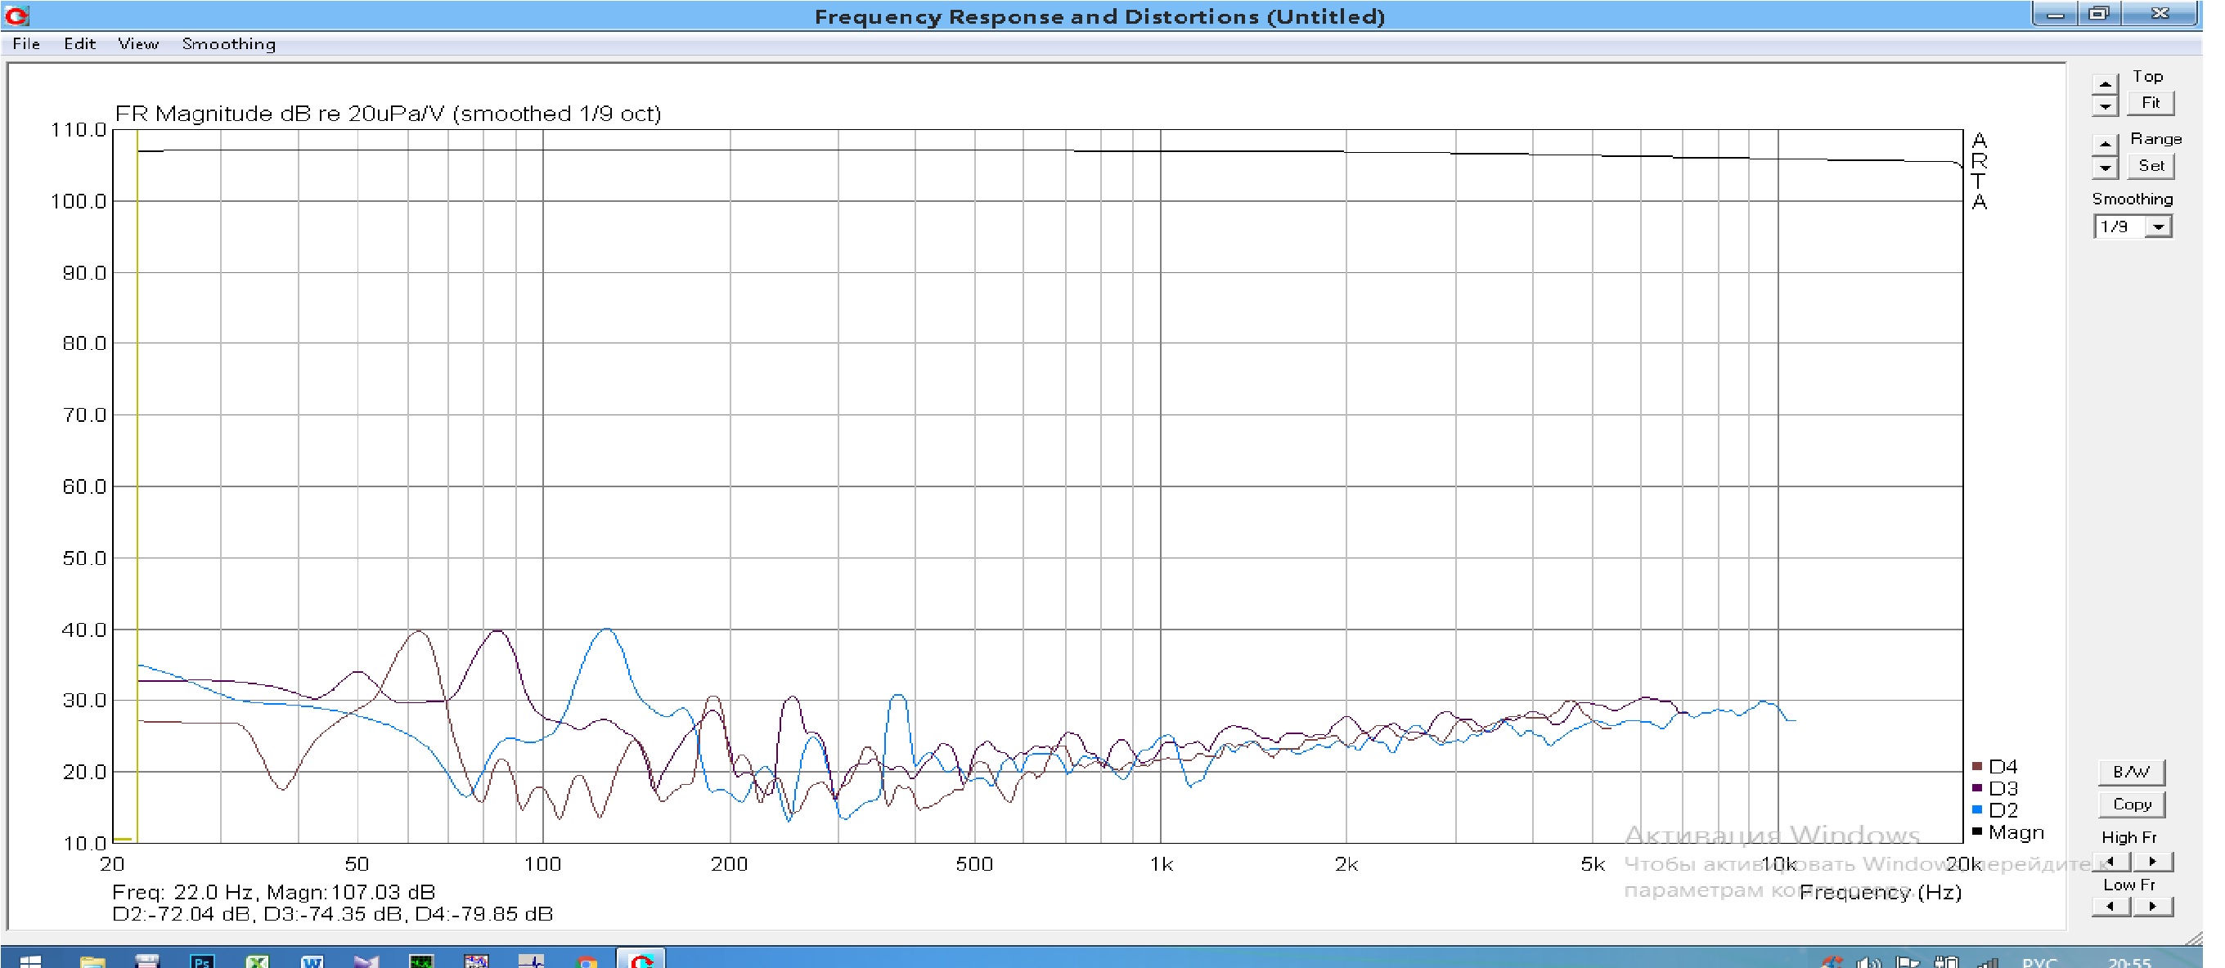Open Windows Start button on taskbar
This screenshot has height=968, width=2225.
30,961
